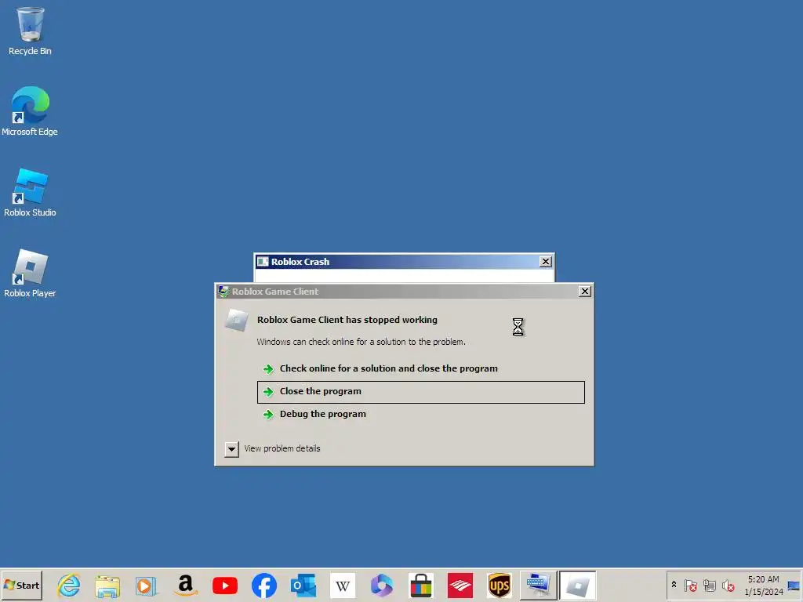Select the Roblox Studio desktop shortcut
Screen dimensions: 803x602
point(30,192)
